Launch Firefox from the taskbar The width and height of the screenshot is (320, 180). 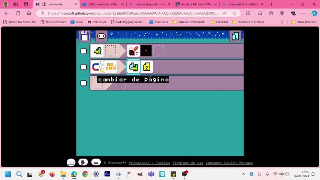point(52,174)
